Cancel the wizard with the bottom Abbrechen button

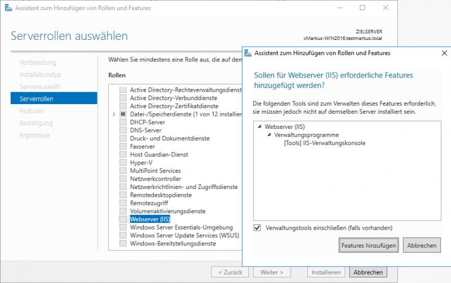[368, 272]
